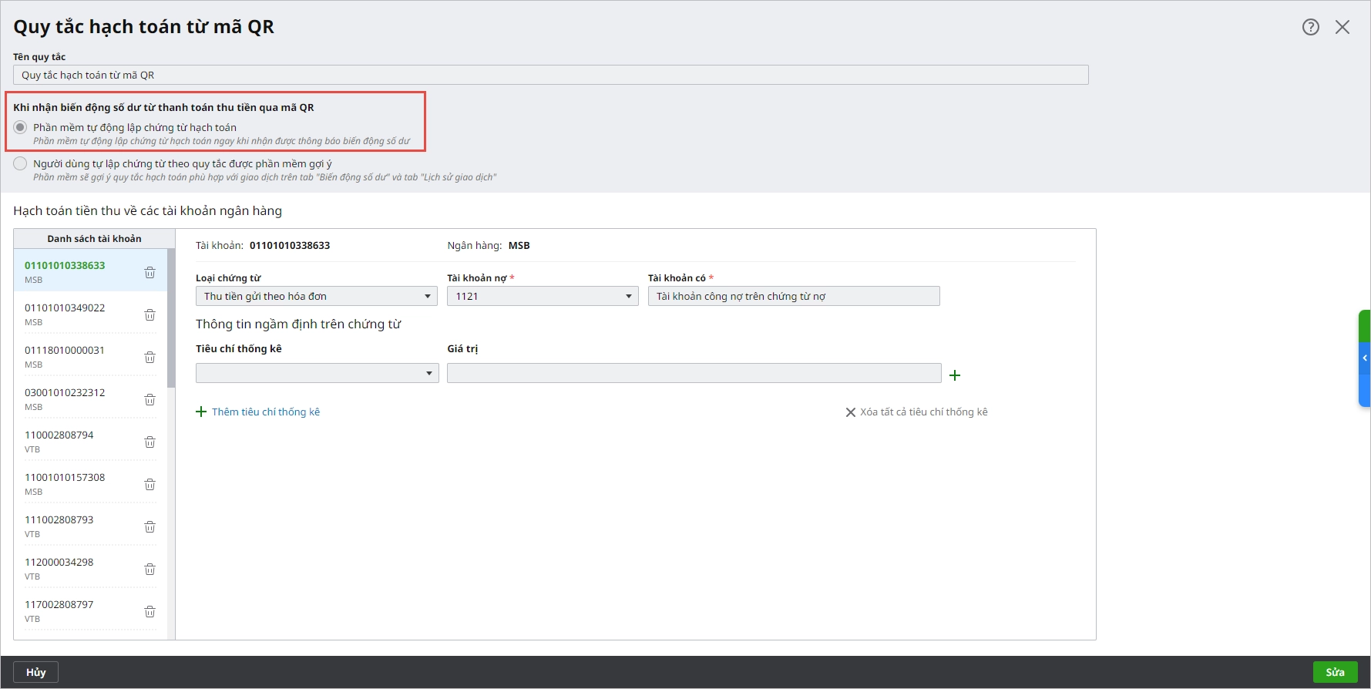The height and width of the screenshot is (689, 1371).
Task: Click the Giá trị input field
Action: tap(694, 373)
